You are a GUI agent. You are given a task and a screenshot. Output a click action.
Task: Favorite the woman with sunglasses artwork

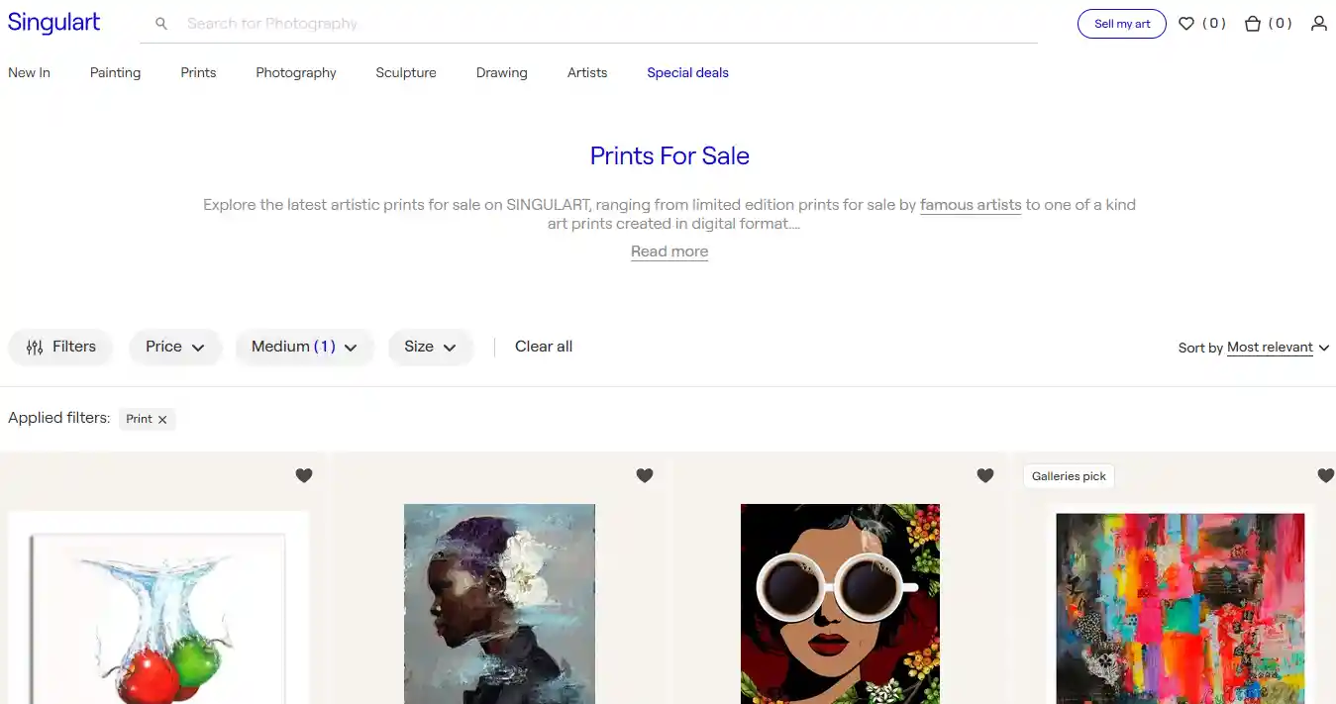984,475
